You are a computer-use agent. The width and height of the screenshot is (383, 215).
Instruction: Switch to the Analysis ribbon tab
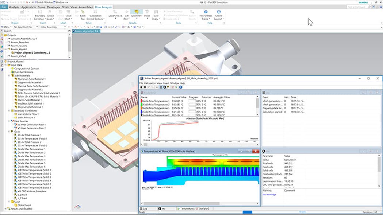pyautogui.click(x=14, y=7)
